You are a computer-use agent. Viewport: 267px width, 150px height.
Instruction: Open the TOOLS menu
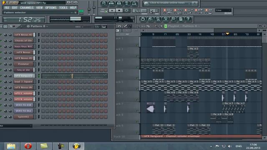[63, 7]
